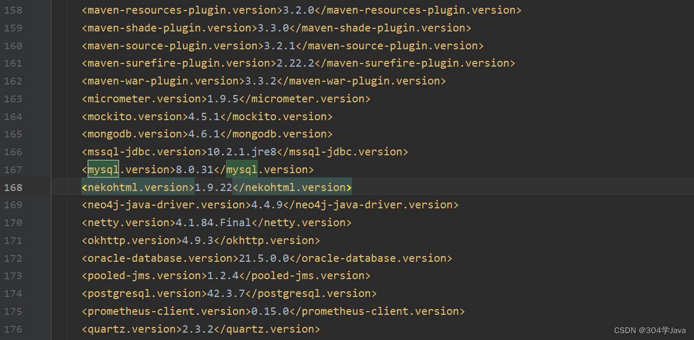
Task: Click the opening mongodb.version tag
Action: click(x=135, y=134)
